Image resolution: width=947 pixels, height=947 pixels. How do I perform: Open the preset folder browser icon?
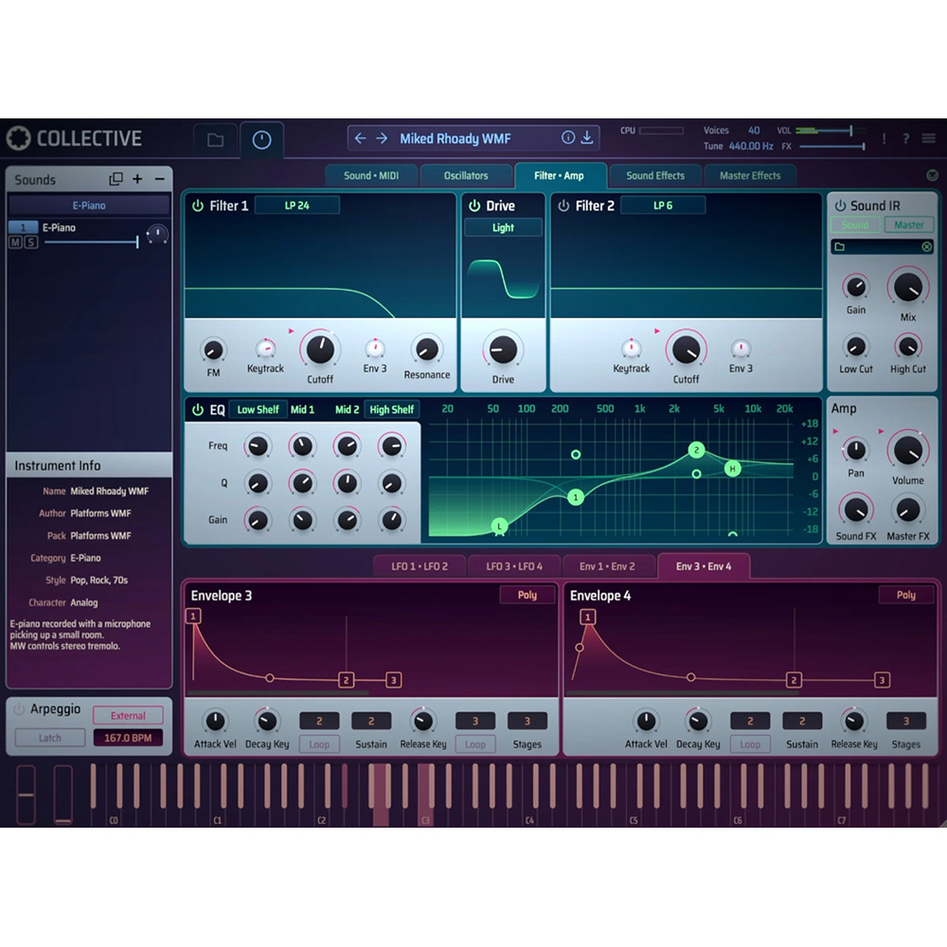pyautogui.click(x=215, y=140)
